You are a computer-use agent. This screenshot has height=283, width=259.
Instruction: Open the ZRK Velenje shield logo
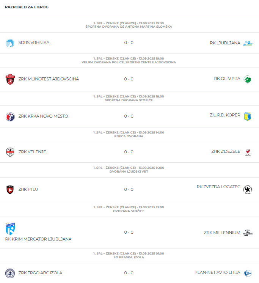pos(10,152)
